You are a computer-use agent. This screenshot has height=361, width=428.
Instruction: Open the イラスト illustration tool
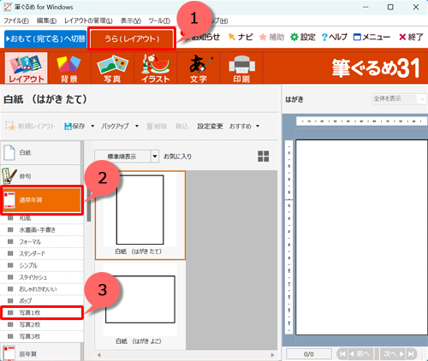156,68
